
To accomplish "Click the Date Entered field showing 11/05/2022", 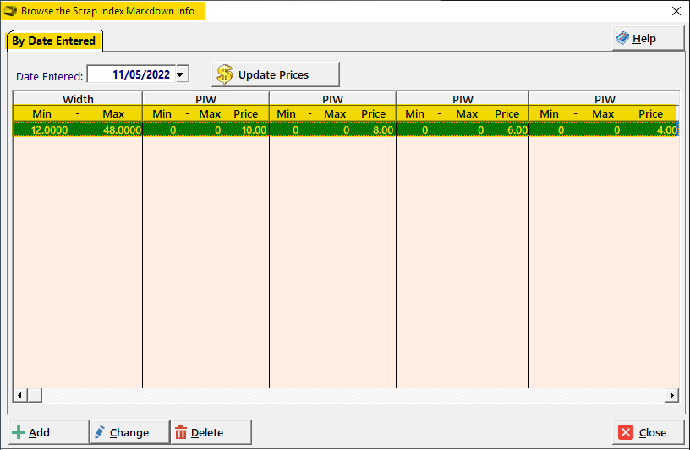I will pos(131,74).
